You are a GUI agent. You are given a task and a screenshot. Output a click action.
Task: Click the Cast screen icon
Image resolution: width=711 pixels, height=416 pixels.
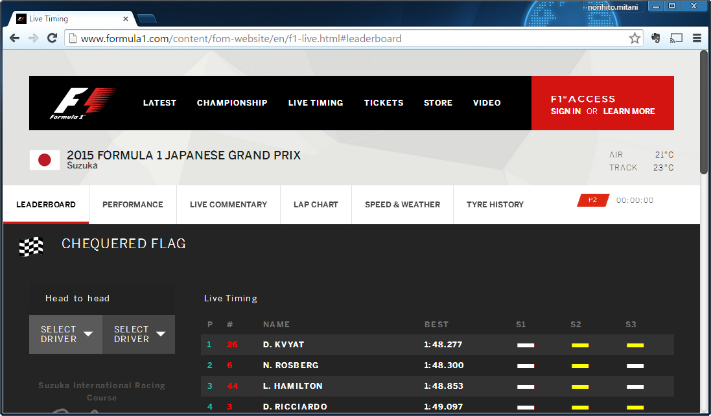click(x=676, y=38)
